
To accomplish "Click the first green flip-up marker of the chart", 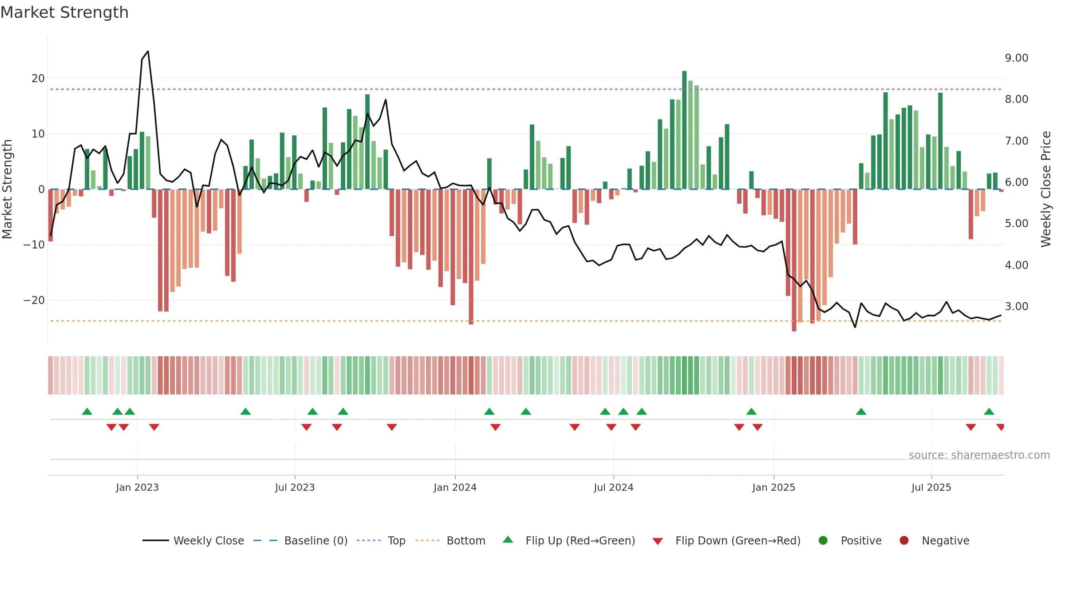I will pos(87,411).
